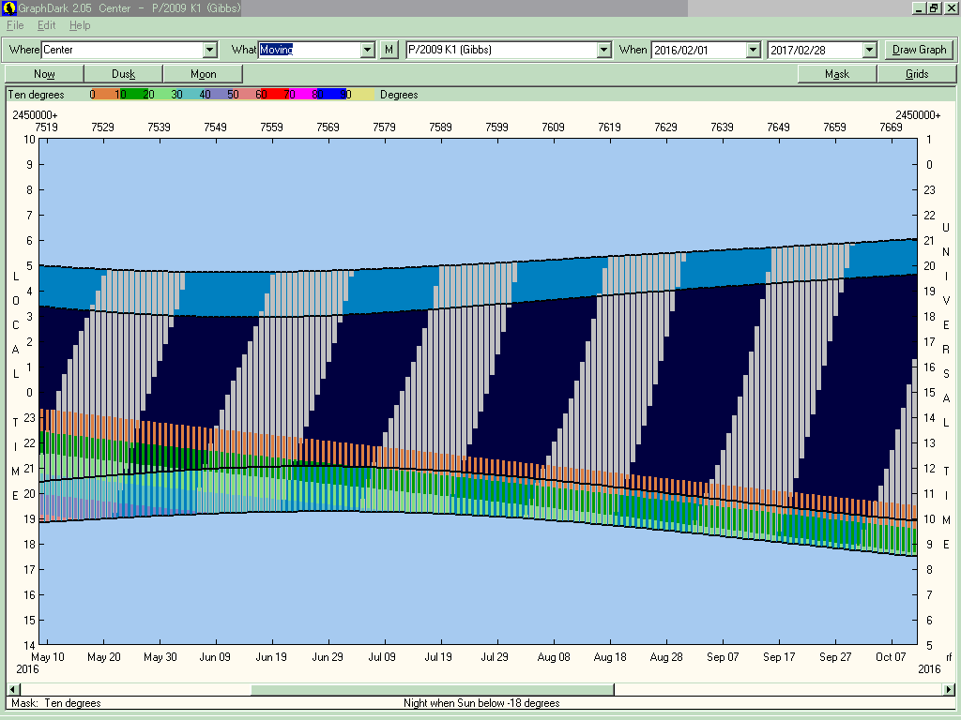The width and height of the screenshot is (961, 720).
Task: Minimize the GraphDark window
Action: [x=919, y=7]
